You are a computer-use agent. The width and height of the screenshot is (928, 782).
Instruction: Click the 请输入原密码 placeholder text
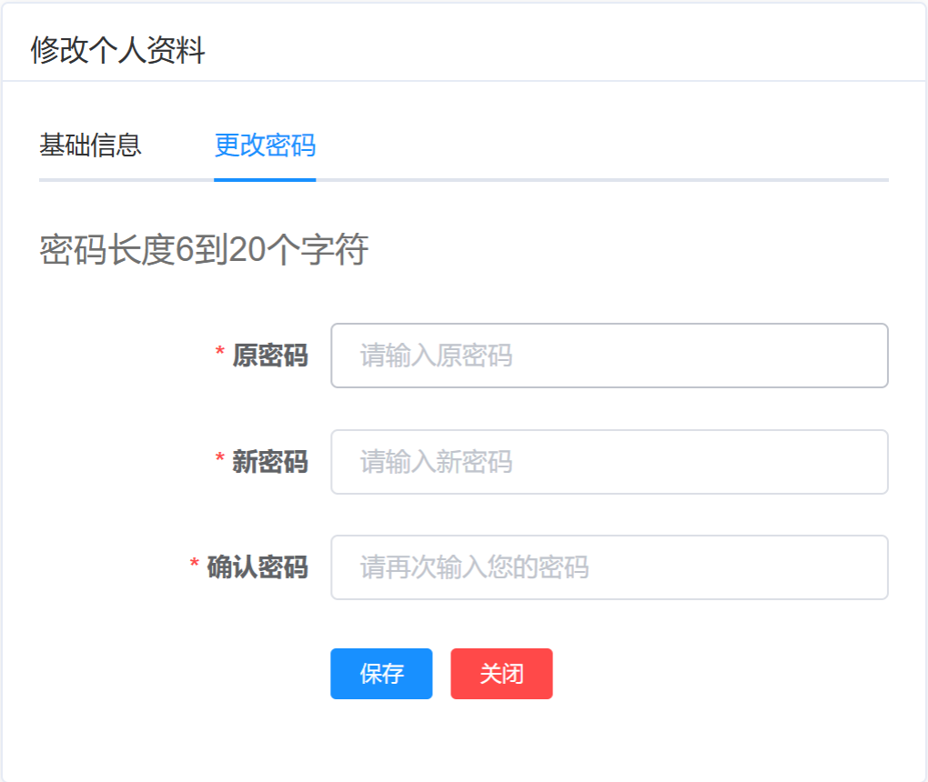click(436, 356)
